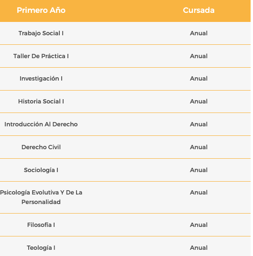Click Anual in Introducción Al Derecho row

198,124
